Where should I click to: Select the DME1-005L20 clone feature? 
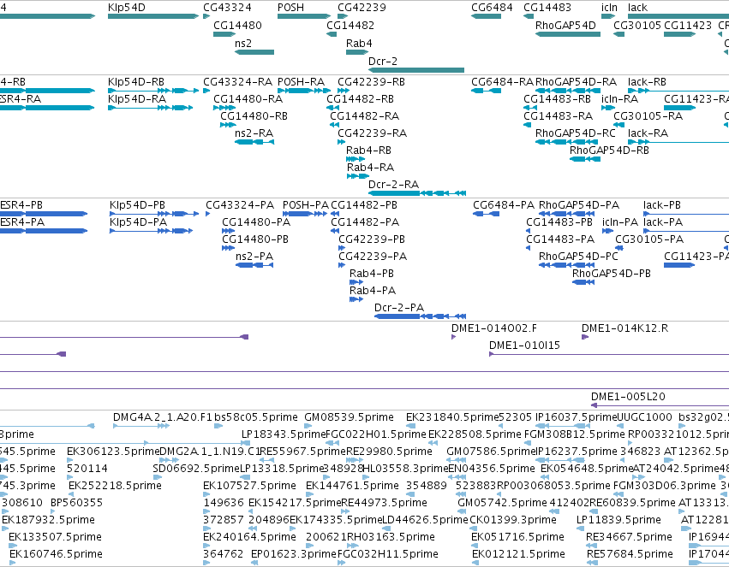coord(660,405)
